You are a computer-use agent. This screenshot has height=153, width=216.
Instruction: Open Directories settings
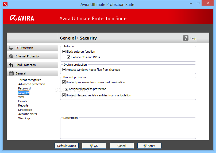point(25,110)
